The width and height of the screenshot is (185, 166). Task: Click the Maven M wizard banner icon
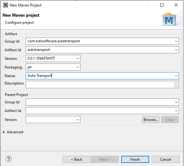(169, 19)
